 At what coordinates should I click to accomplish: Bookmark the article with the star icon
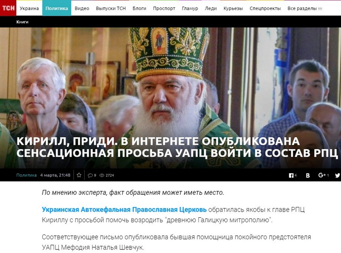click(79, 175)
